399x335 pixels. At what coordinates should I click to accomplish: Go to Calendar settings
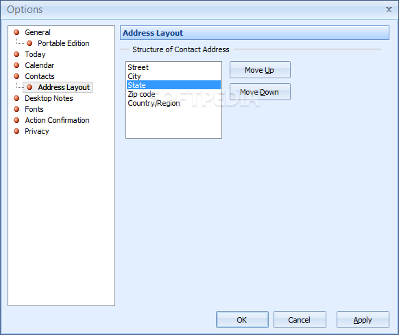point(40,65)
